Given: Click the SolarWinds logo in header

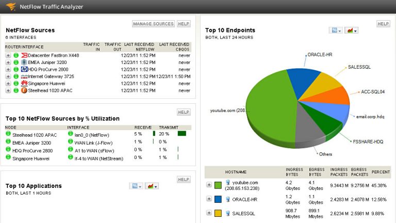Looking at the screenshot, I should pyautogui.click(x=10, y=7).
